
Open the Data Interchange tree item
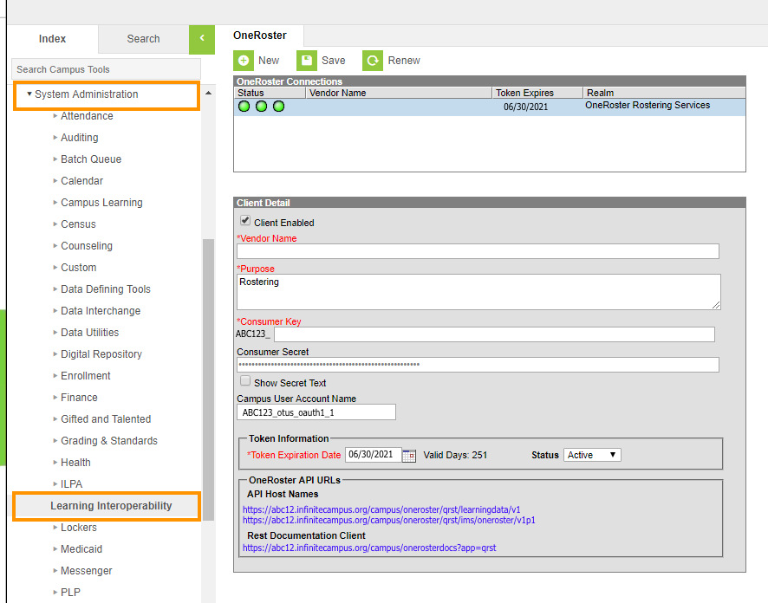click(x=101, y=311)
